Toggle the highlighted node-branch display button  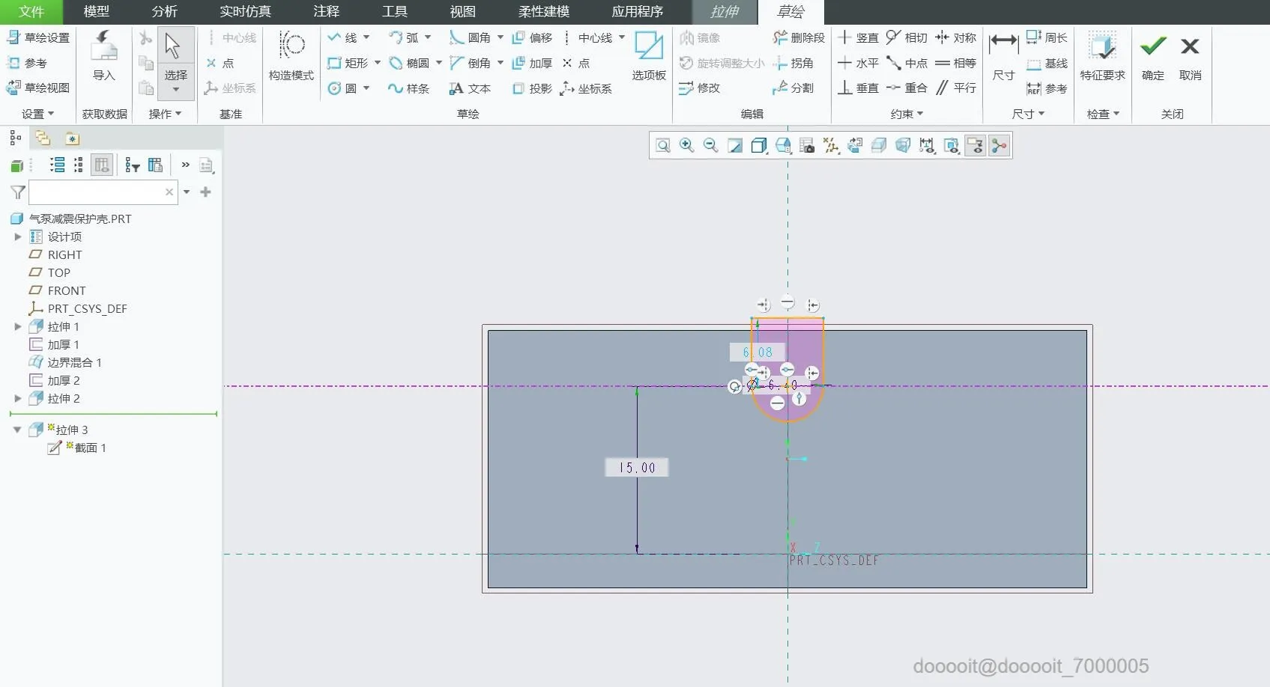pos(1000,146)
